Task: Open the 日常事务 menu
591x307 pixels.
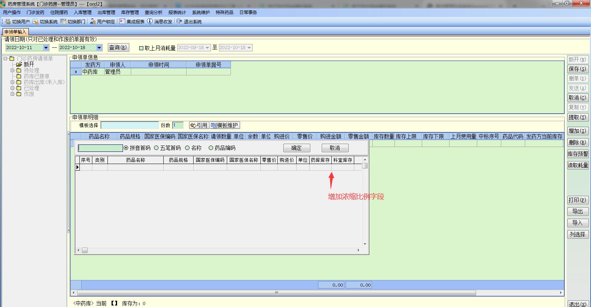Action: [x=248, y=12]
